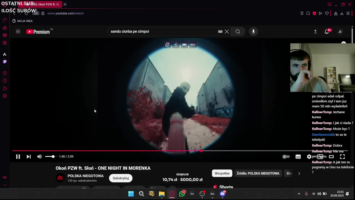This screenshot has height=200, width=355.
Task: Start voice search with microphone icon
Action: tap(253, 32)
